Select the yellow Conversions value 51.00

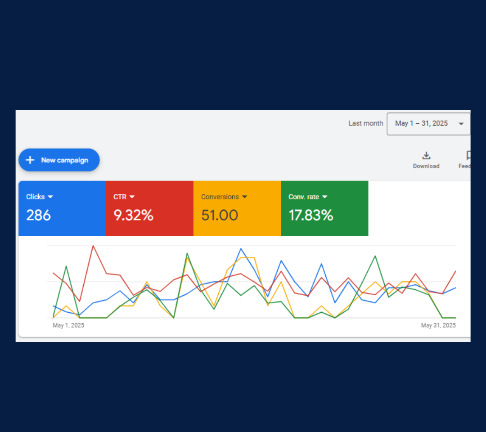tap(220, 215)
